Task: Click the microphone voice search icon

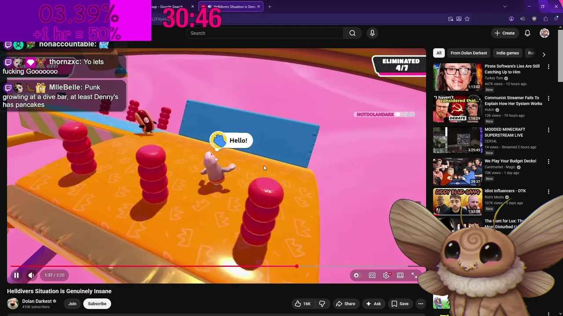Action: coord(372,33)
